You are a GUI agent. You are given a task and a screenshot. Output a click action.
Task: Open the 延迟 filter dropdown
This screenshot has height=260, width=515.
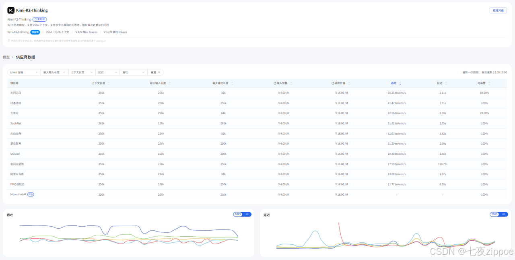tap(107, 72)
